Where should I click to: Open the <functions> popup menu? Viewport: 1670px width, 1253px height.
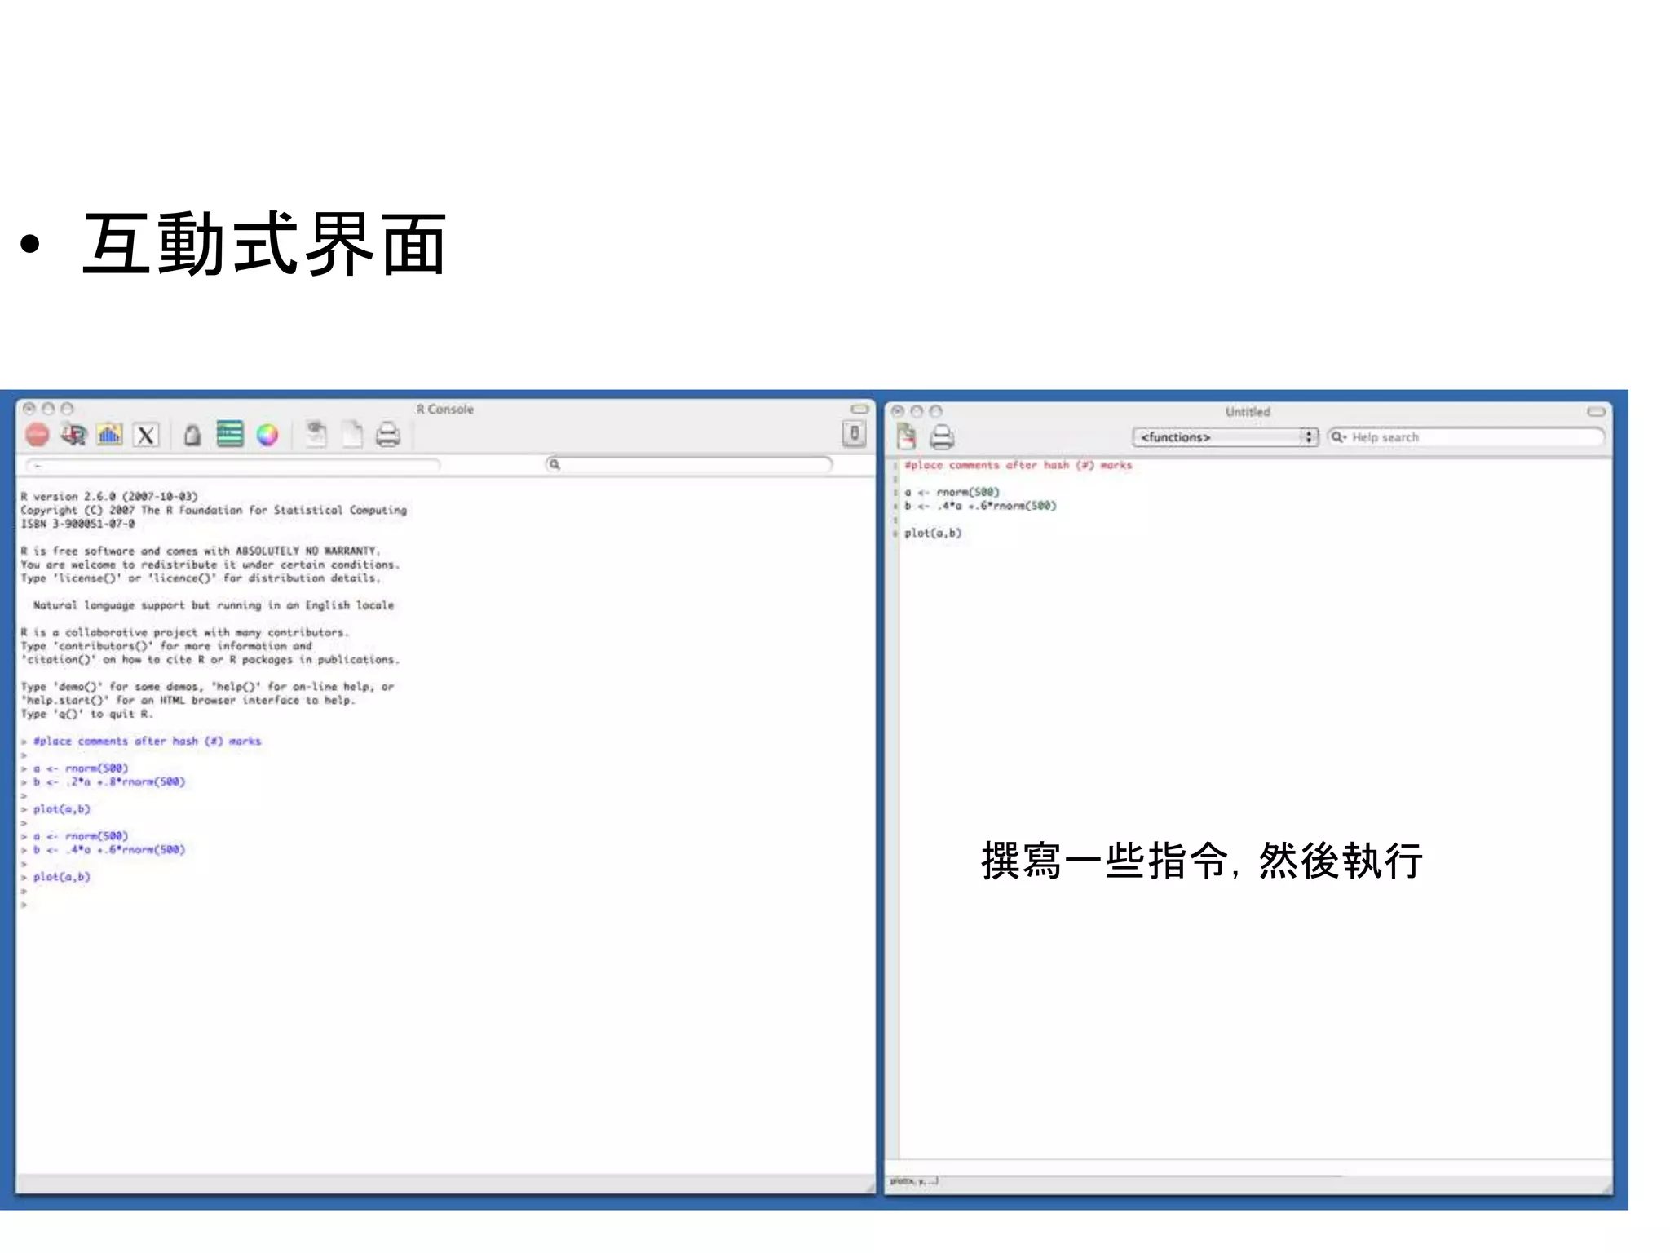pos(1225,437)
